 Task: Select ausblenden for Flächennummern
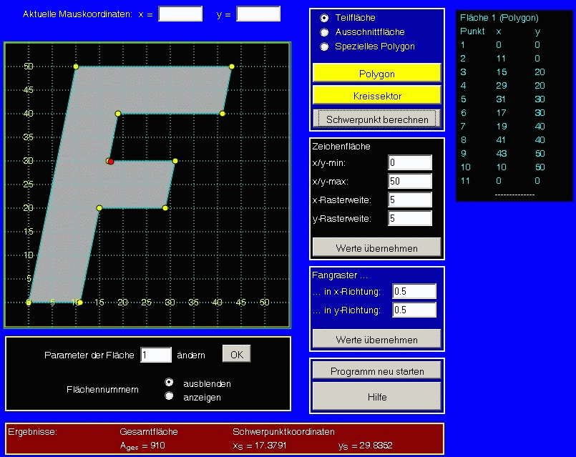(170, 383)
